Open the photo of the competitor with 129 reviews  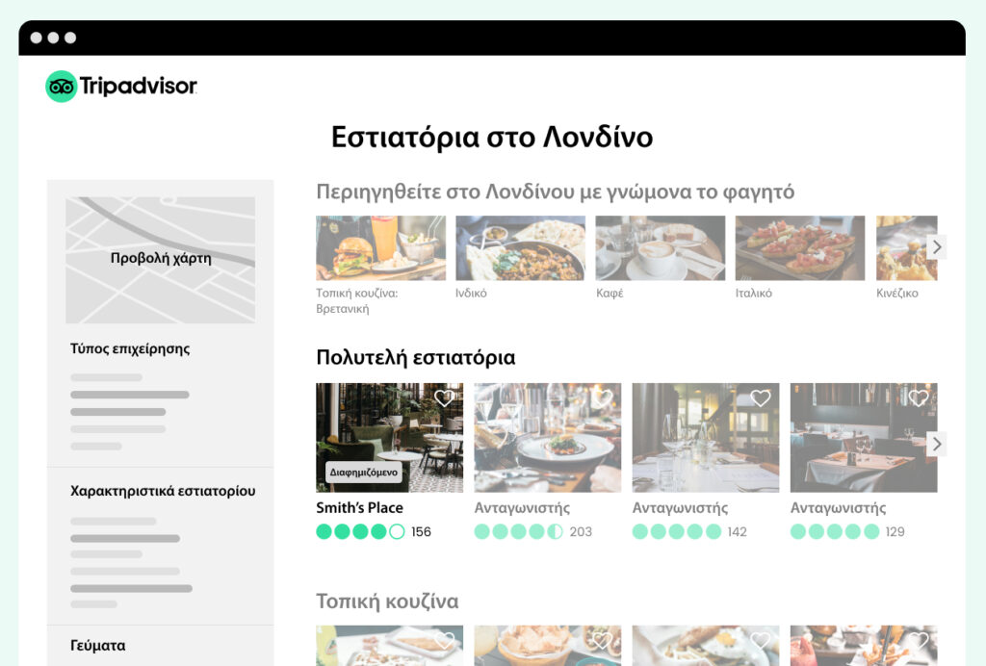[x=864, y=437]
